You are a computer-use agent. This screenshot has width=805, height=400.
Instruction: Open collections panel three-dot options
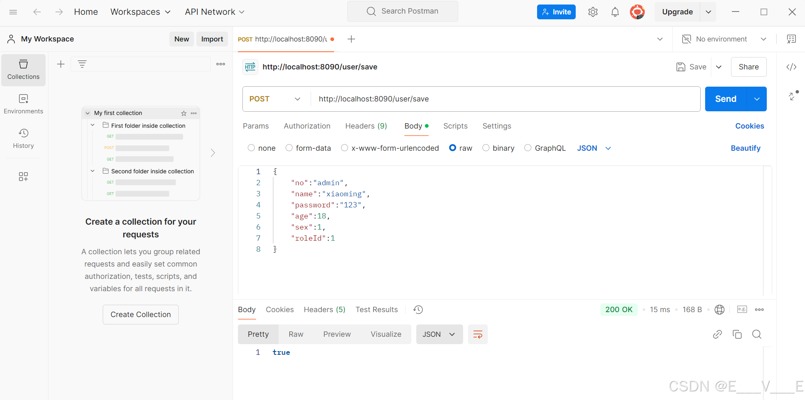tap(221, 64)
